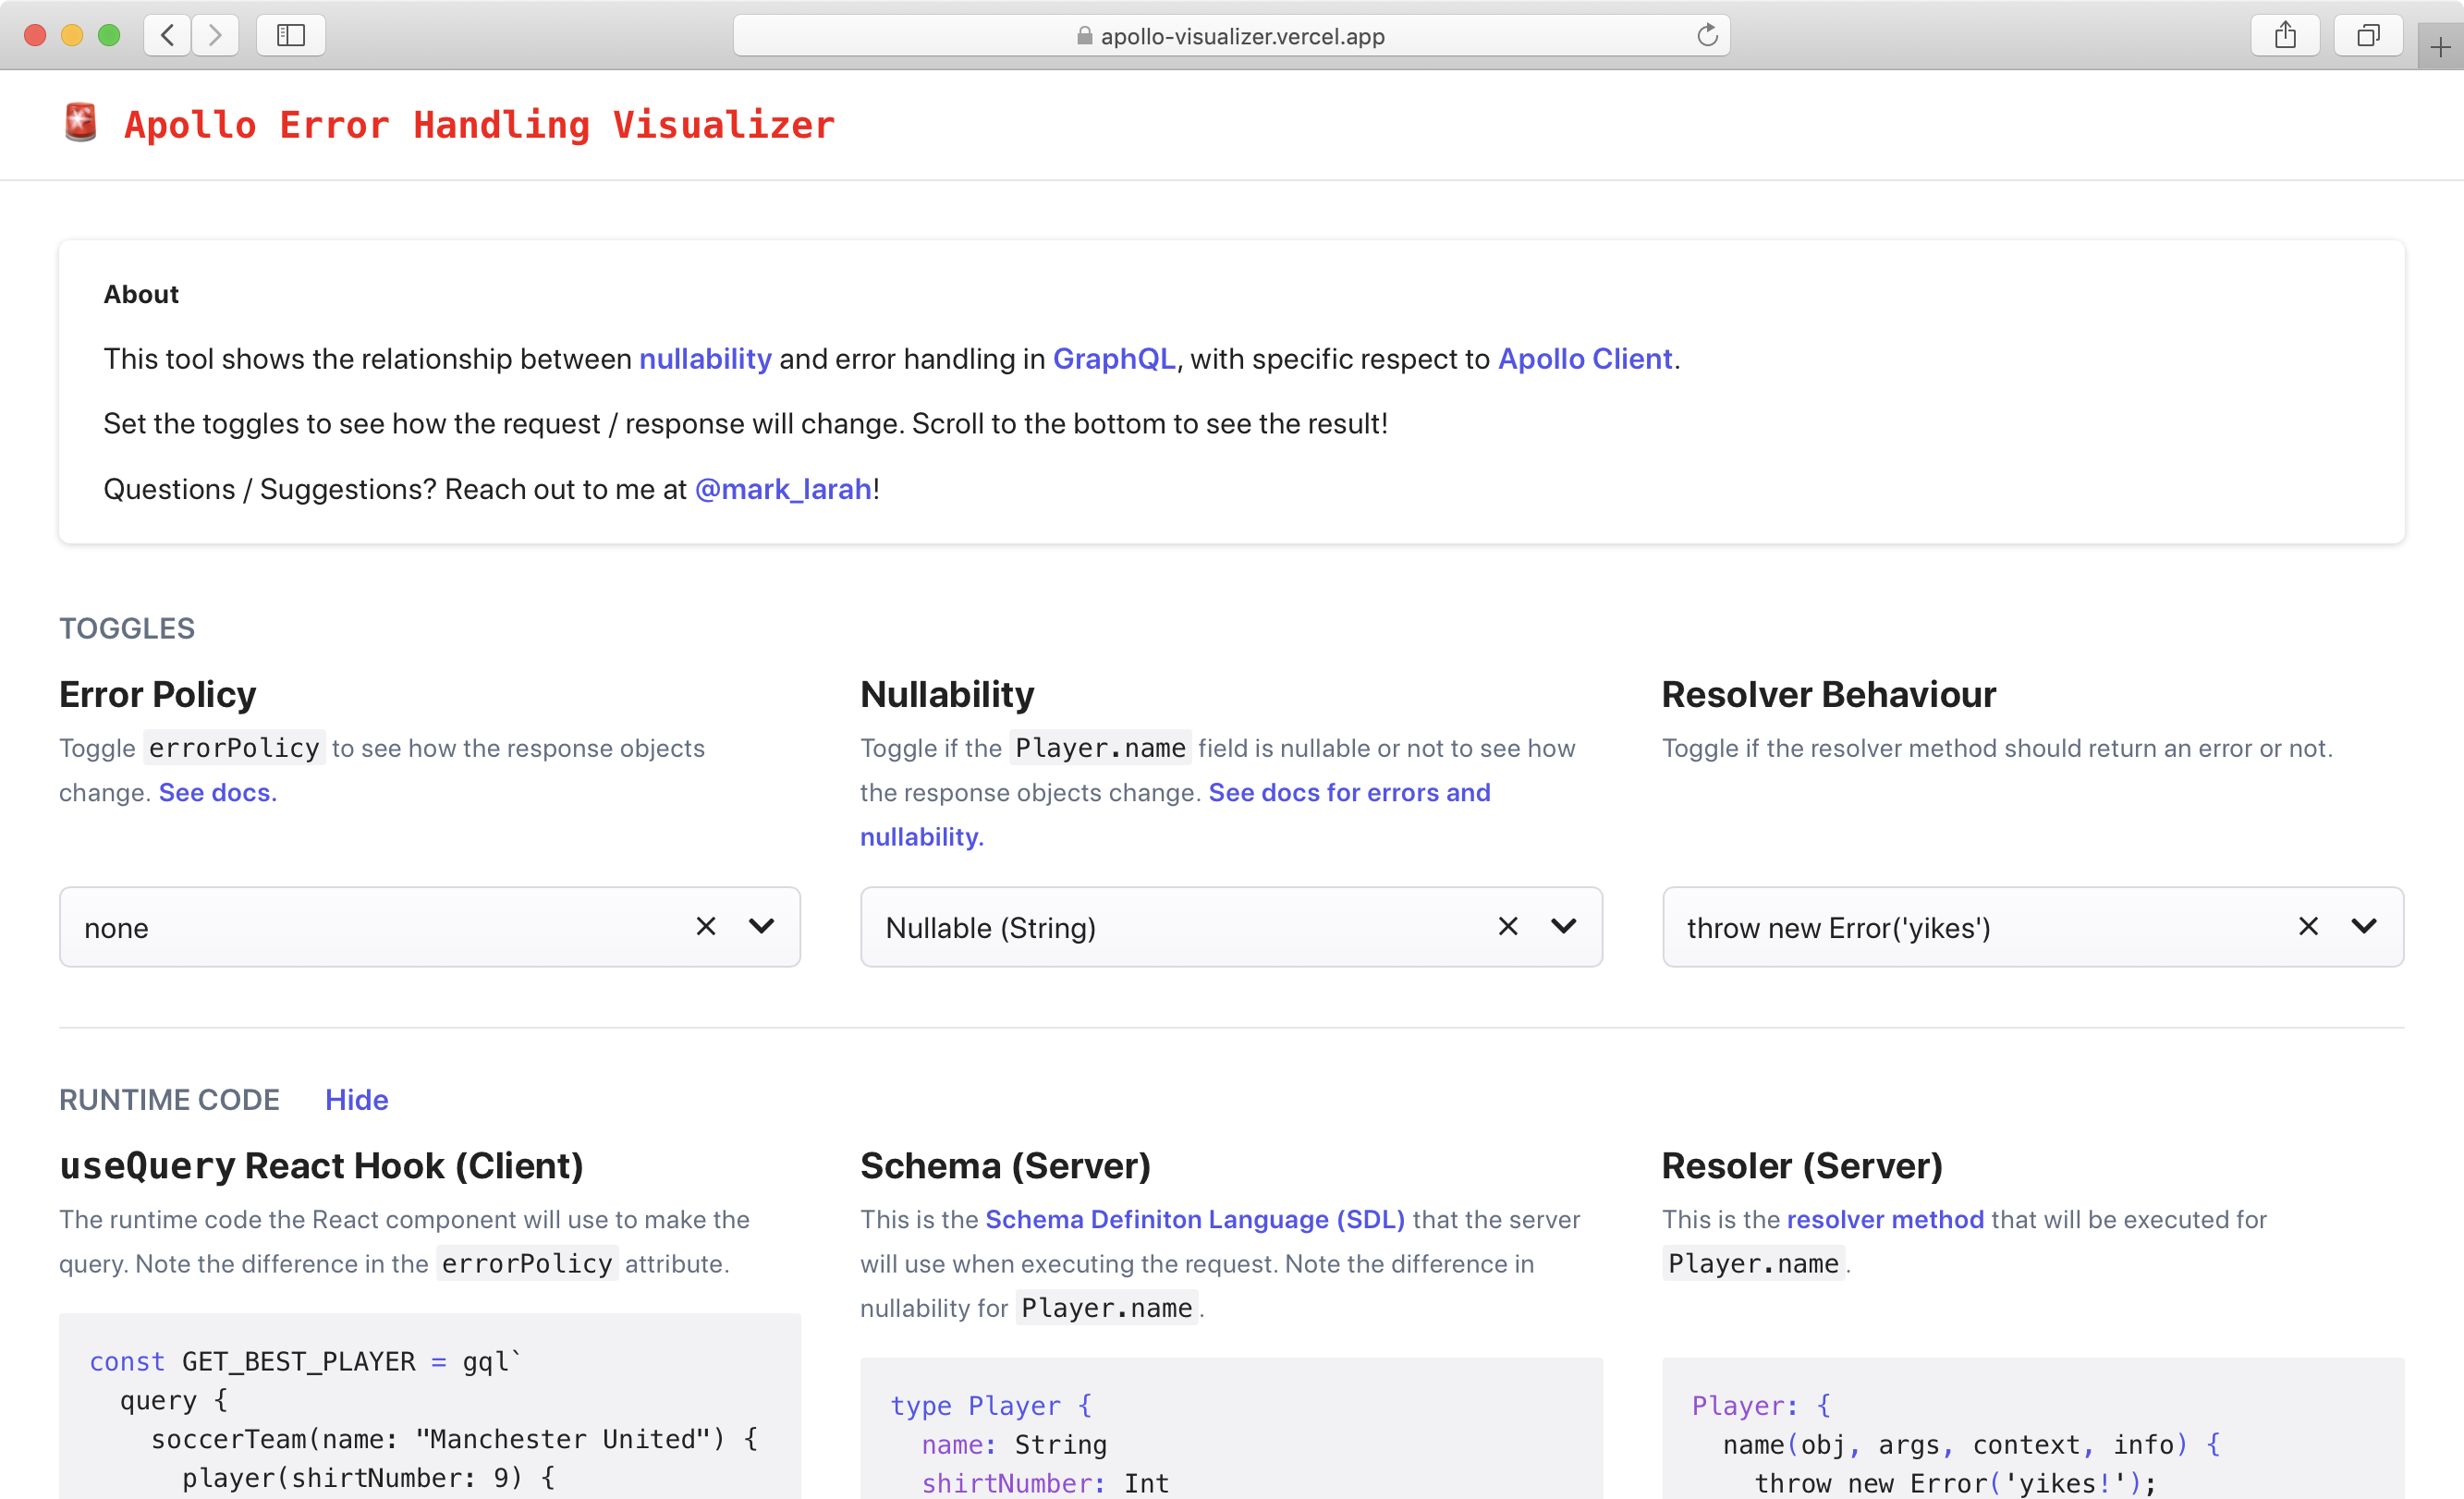Expand the Nullability dropdown chevron

pyautogui.click(x=1563, y=927)
